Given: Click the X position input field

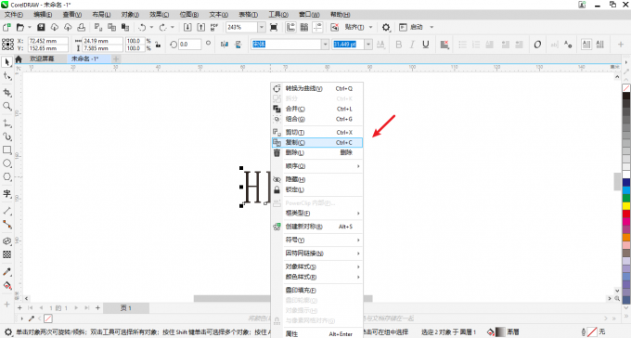Looking at the screenshot, I should 47,41.
